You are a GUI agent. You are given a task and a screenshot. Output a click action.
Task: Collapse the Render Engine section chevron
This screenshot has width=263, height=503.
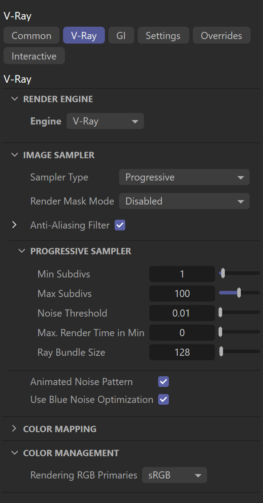[x=14, y=99]
